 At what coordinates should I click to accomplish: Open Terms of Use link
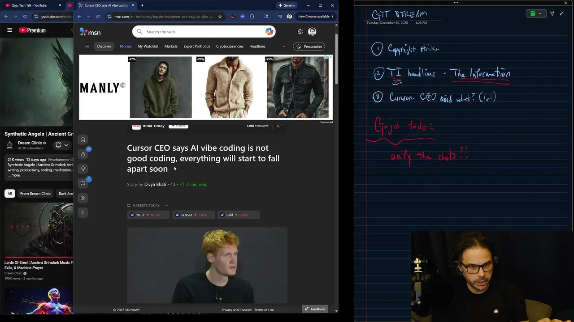[264, 310]
